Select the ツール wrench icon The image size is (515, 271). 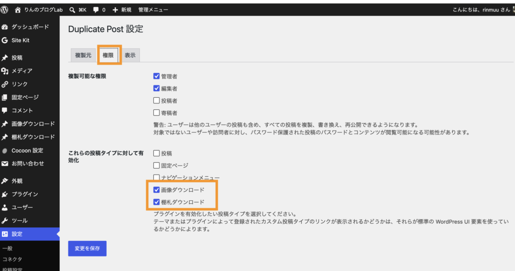coord(5,220)
